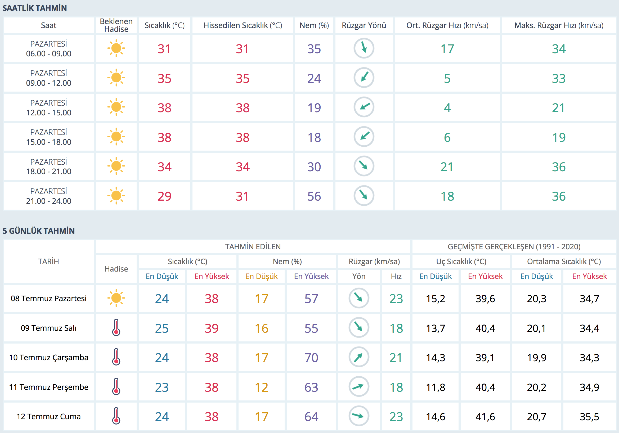Click the 41,6 extreme high temperature value

coord(485,417)
